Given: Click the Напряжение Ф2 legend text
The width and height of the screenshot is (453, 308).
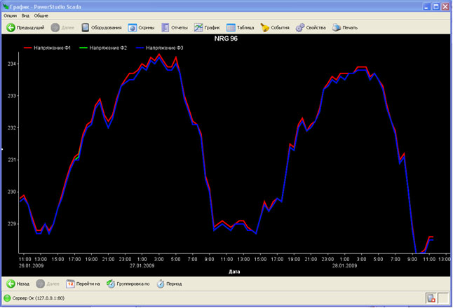Looking at the screenshot, I should (108, 48).
